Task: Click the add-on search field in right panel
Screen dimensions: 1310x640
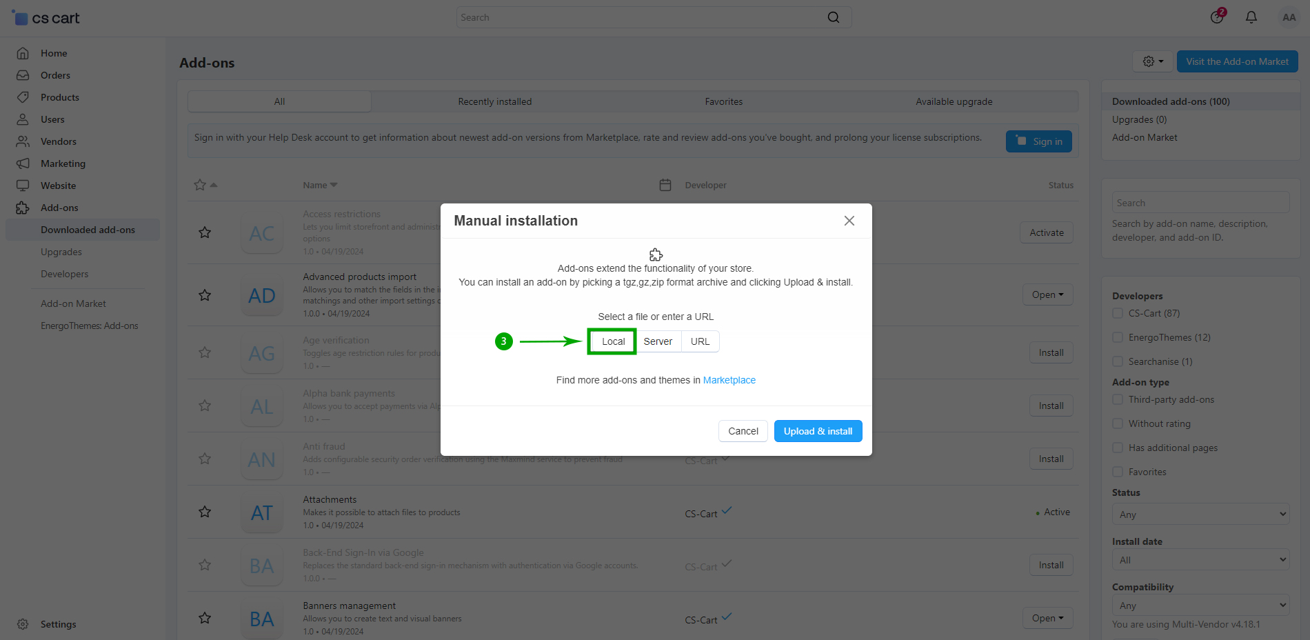Action: (1200, 203)
